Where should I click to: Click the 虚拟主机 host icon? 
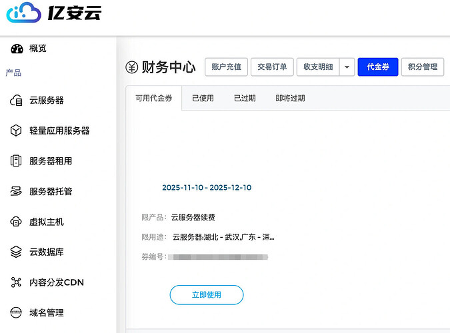pyautogui.click(x=17, y=222)
